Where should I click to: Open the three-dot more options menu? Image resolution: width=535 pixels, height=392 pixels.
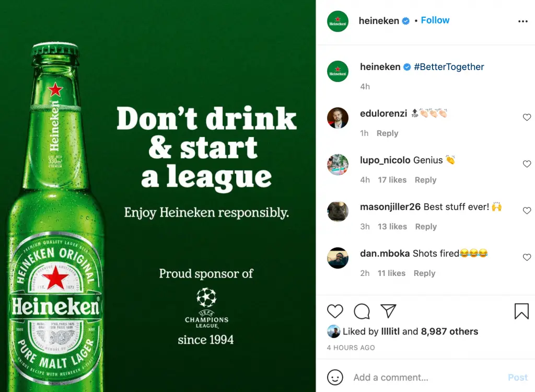tap(522, 21)
